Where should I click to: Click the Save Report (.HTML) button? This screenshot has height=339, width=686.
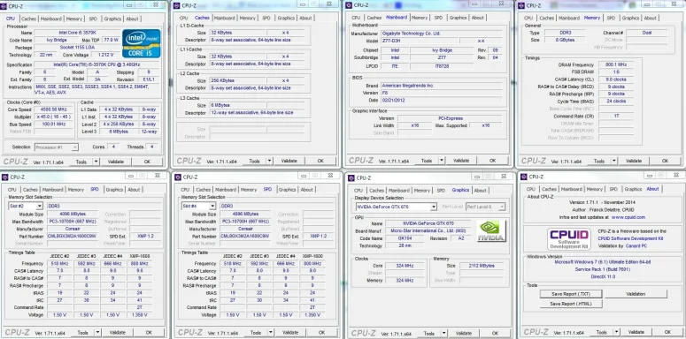coord(571,304)
